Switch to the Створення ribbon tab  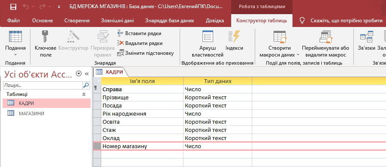pos(77,21)
